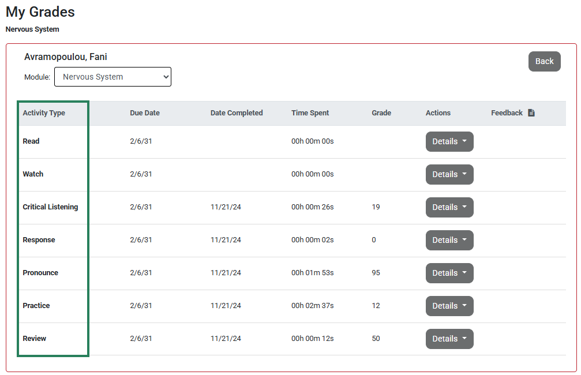This screenshot has height=375, width=581.
Task: Click grade 0 for the Response activity
Action: coord(374,240)
